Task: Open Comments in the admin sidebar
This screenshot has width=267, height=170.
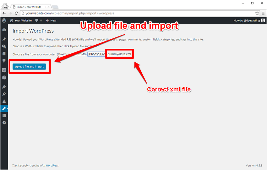Action: pos(4,61)
